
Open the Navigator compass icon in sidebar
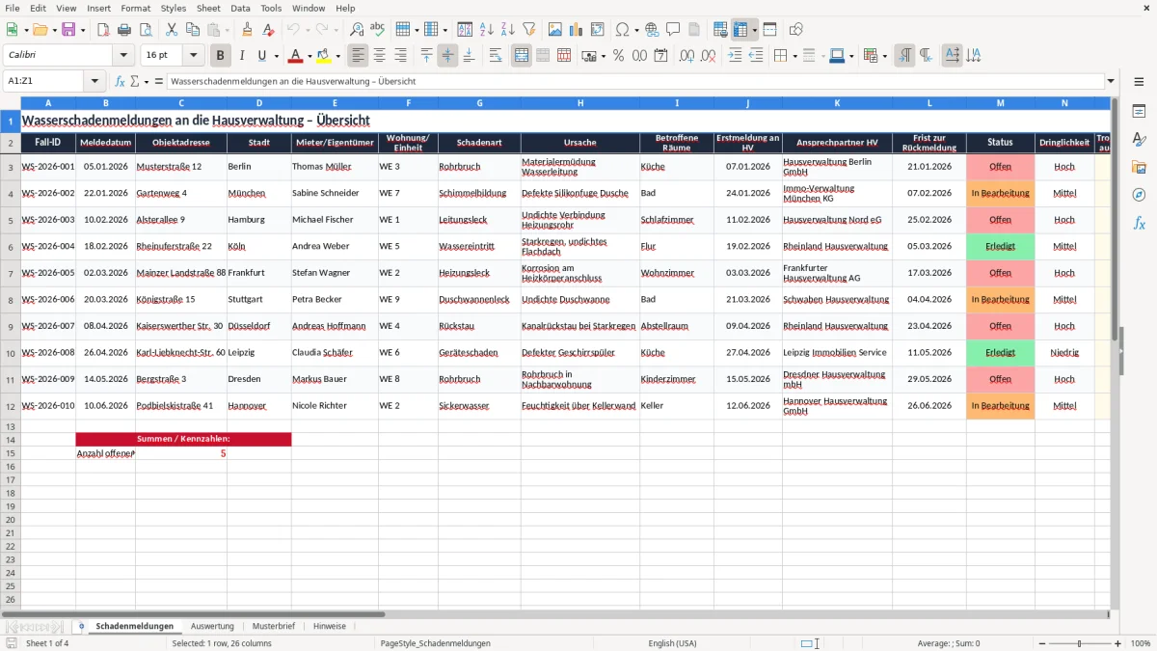coord(1139,195)
